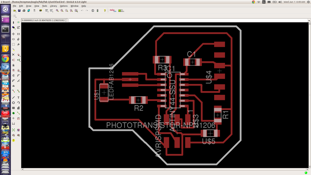Open Help with the yellow question mark
311x175 pixels.
coord(105,11)
